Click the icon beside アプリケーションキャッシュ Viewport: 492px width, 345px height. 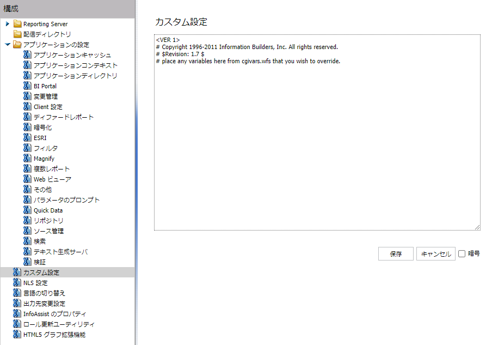pos(27,55)
